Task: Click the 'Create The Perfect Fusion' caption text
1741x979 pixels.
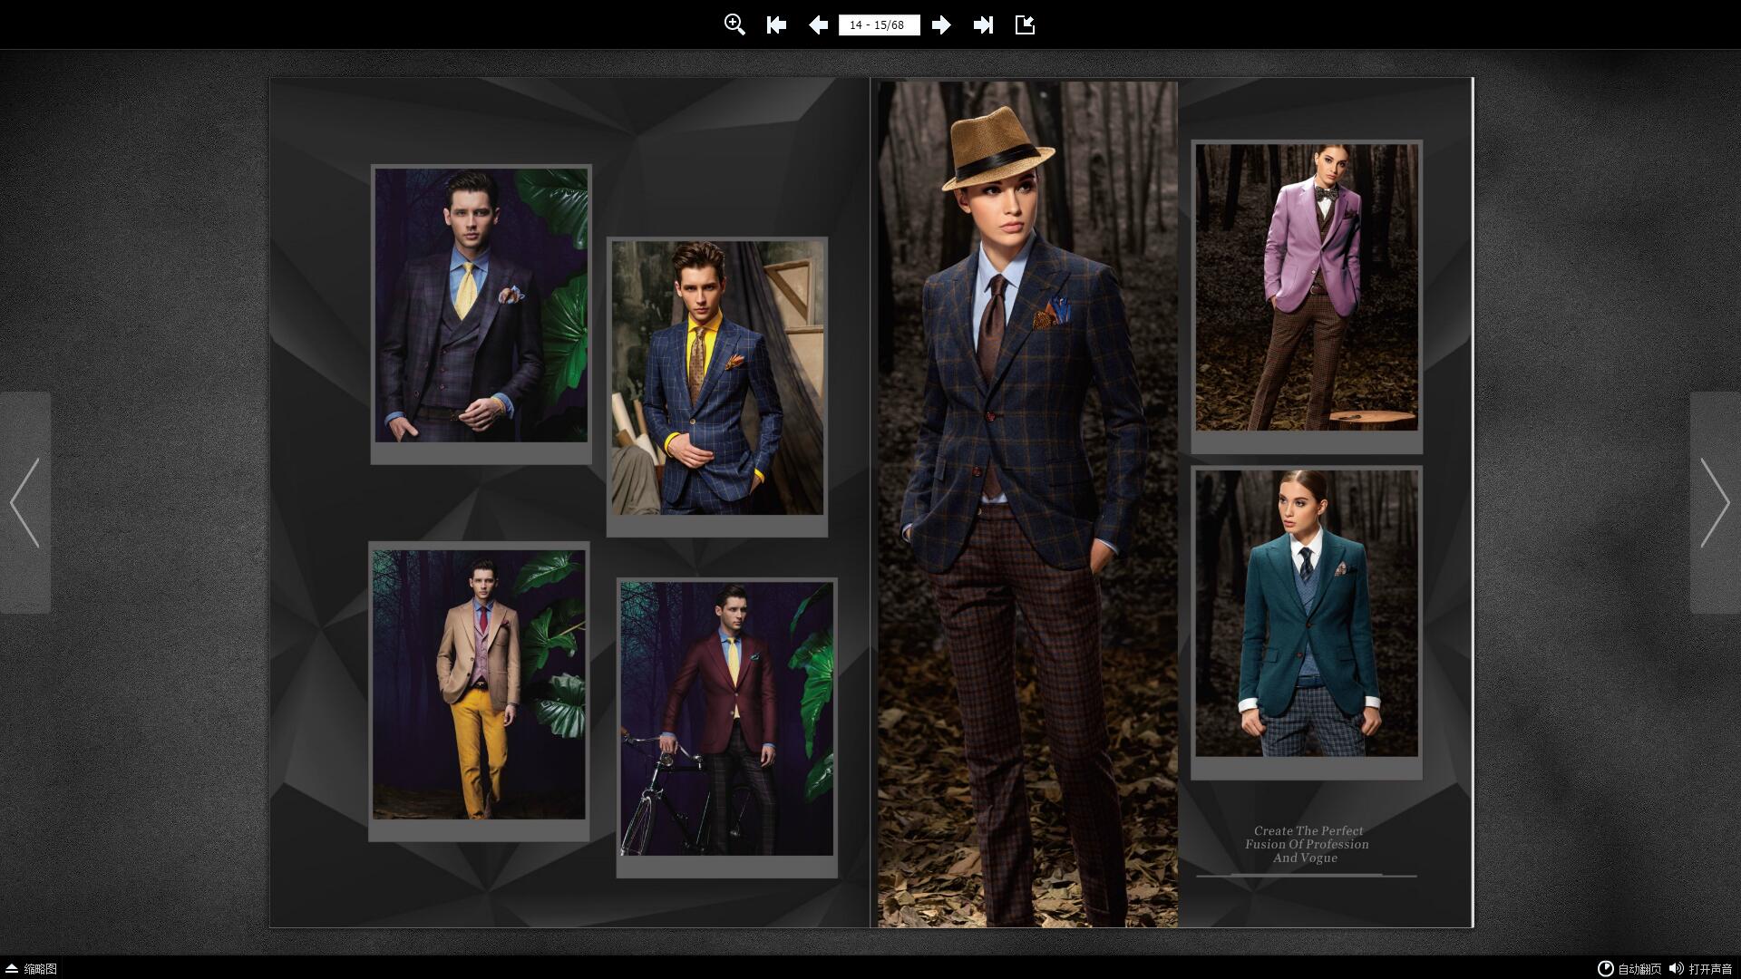Action: tap(1307, 844)
